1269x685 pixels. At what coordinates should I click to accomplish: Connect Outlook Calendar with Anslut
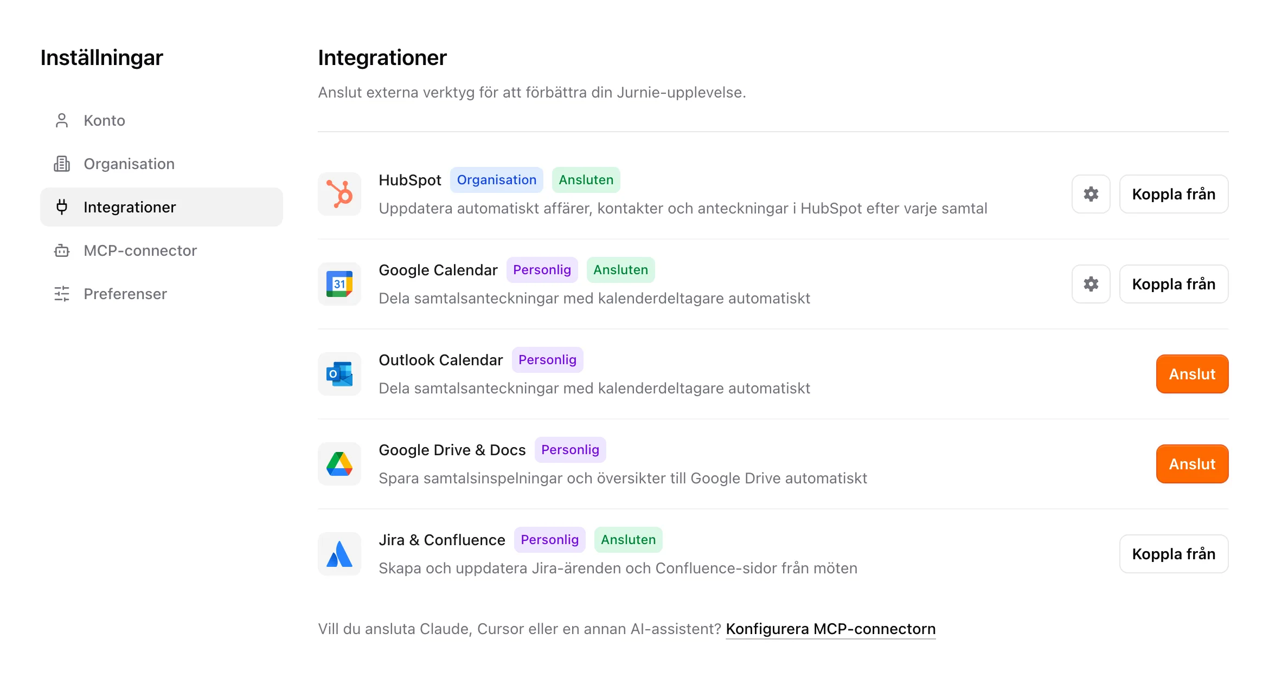(x=1192, y=374)
